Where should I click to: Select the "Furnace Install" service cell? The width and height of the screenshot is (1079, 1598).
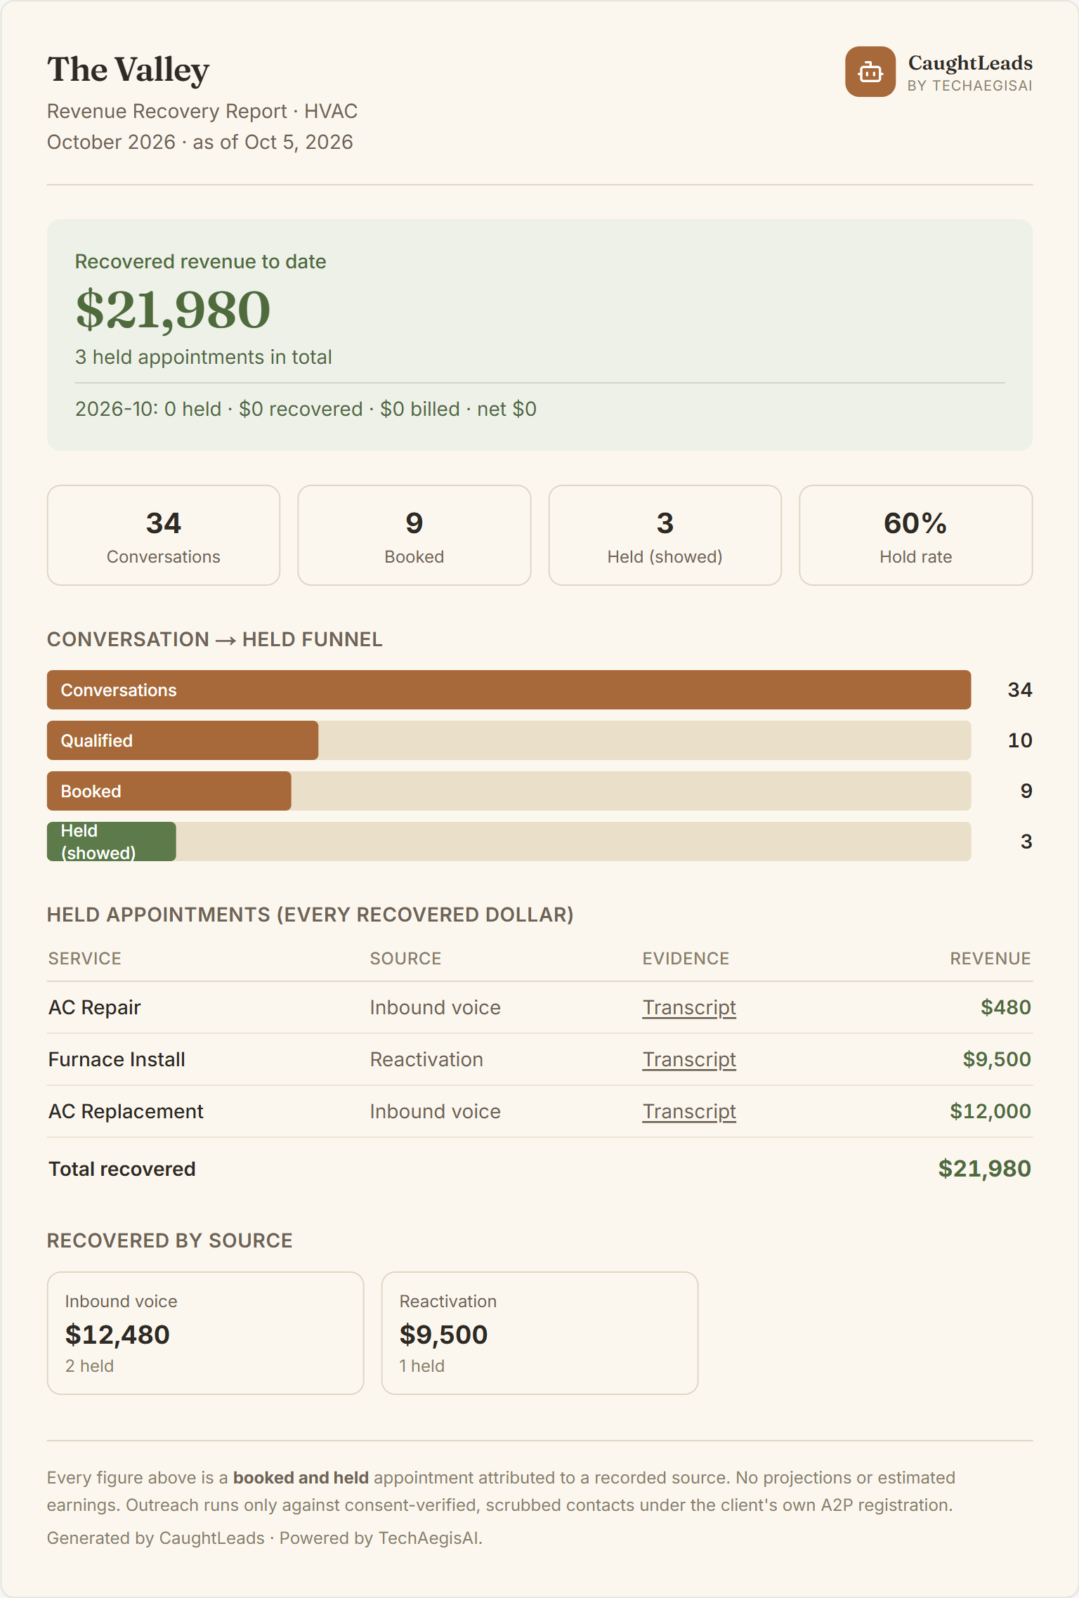pyautogui.click(x=117, y=1059)
